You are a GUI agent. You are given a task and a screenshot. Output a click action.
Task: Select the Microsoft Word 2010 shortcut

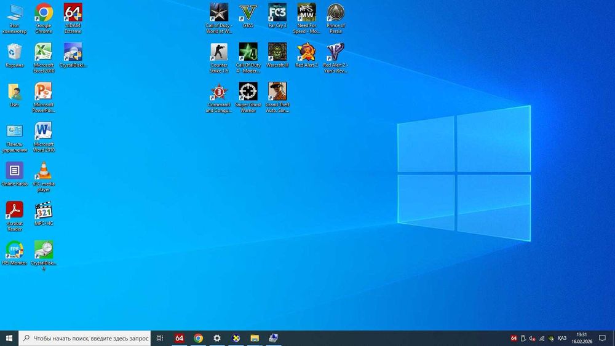tap(44, 137)
